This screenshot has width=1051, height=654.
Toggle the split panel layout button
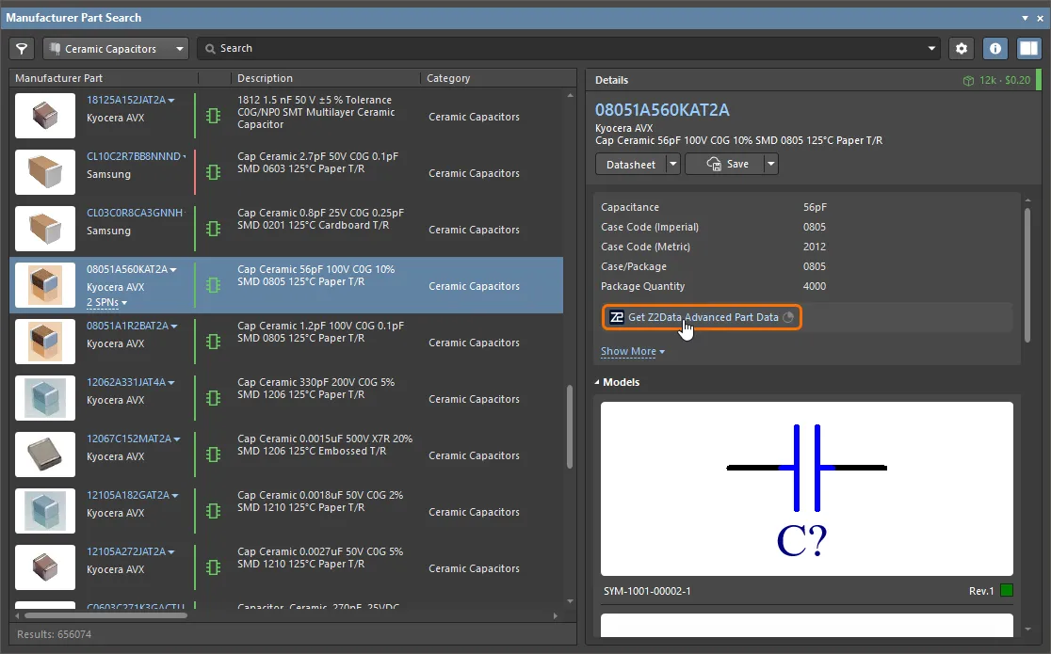pyautogui.click(x=1028, y=49)
